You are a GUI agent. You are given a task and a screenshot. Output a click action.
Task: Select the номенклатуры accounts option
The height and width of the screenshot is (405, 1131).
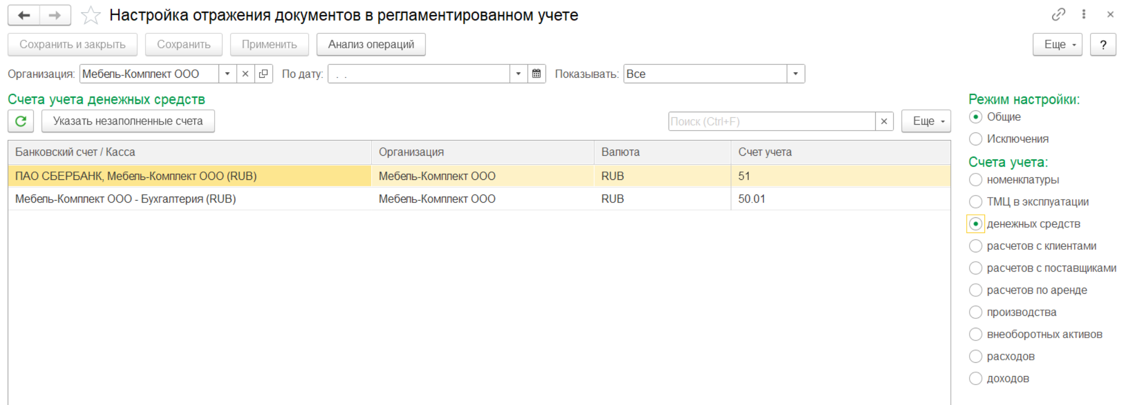click(975, 180)
